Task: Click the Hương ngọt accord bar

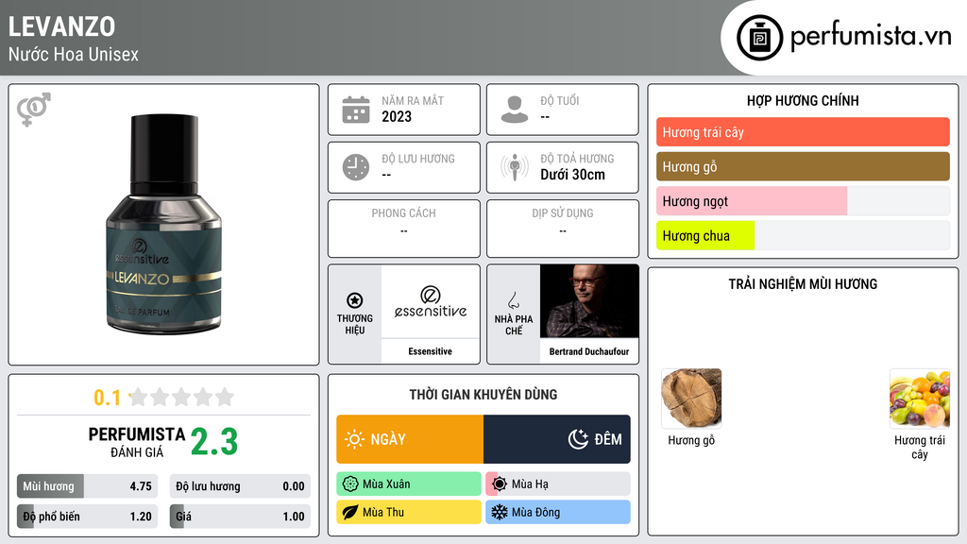Action: pyautogui.click(x=803, y=201)
